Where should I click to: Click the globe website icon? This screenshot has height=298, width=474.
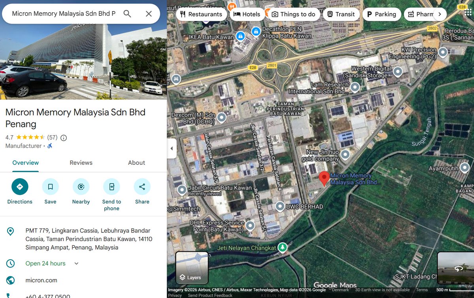(x=11, y=281)
